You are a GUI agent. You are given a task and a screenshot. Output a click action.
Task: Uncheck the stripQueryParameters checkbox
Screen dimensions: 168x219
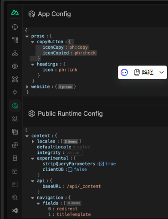(102, 164)
